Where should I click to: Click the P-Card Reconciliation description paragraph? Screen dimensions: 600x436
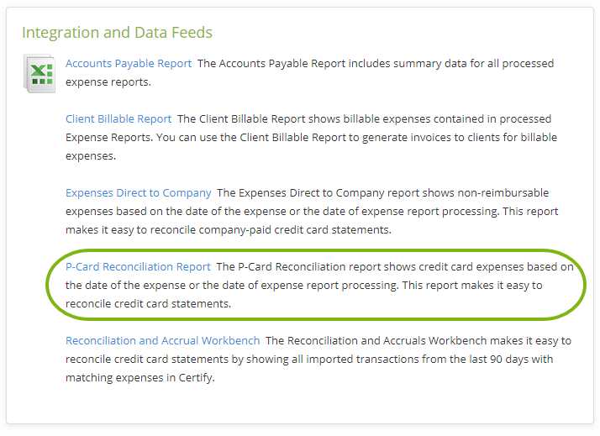(x=319, y=285)
